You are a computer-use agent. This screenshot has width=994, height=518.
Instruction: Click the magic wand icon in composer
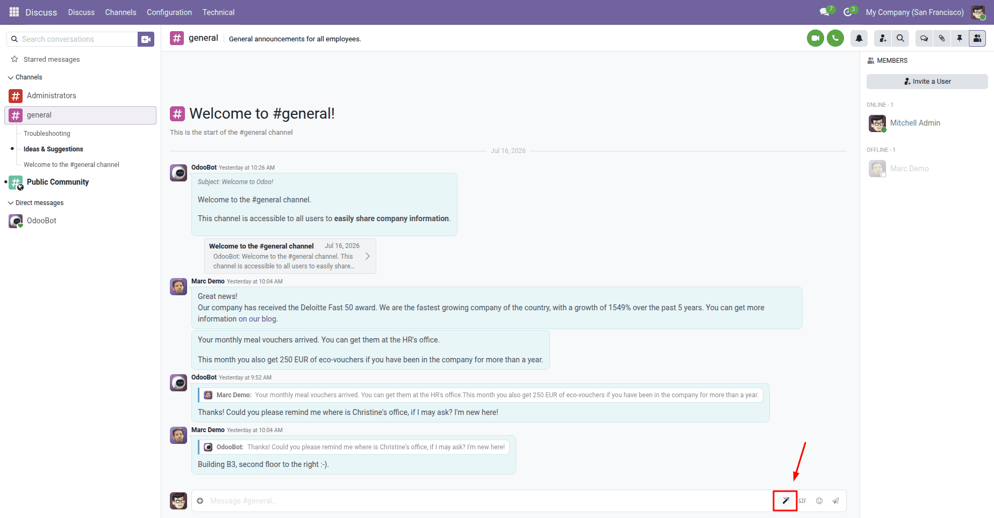click(x=785, y=501)
